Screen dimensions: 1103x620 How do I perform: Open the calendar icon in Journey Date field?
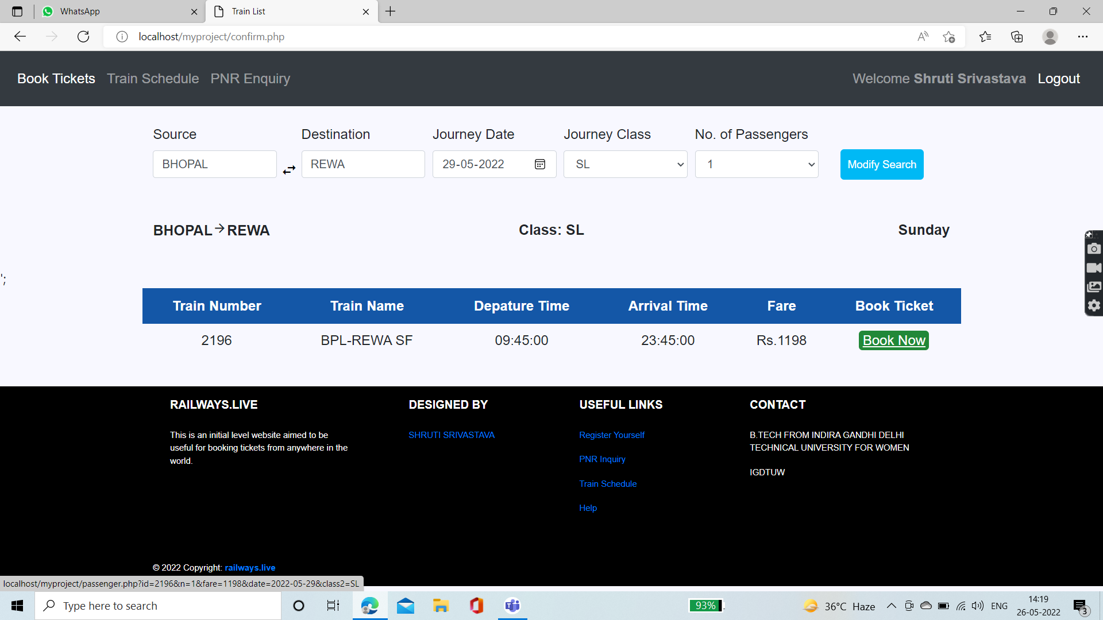(539, 164)
